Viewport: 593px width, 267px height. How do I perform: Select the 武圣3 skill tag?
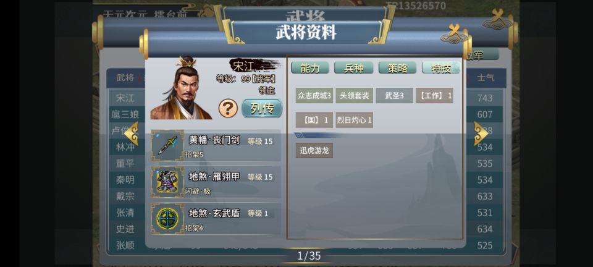395,96
